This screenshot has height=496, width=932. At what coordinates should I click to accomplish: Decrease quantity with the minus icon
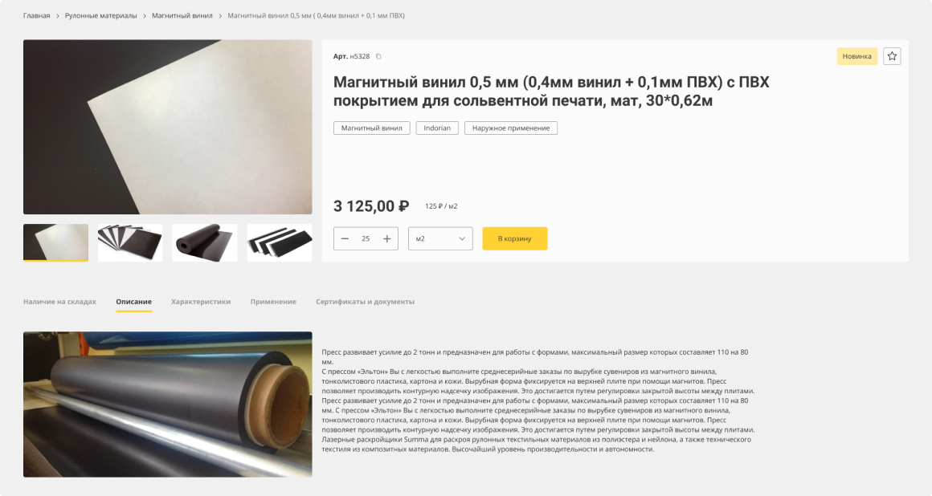pos(345,239)
